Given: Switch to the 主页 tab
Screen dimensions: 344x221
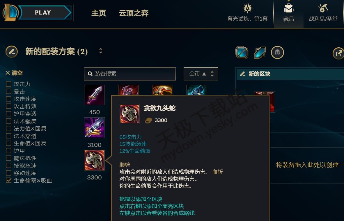Looking at the screenshot, I should 98,13.
